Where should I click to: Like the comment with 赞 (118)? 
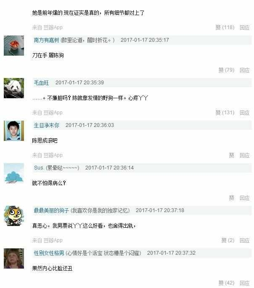(x=225, y=27)
